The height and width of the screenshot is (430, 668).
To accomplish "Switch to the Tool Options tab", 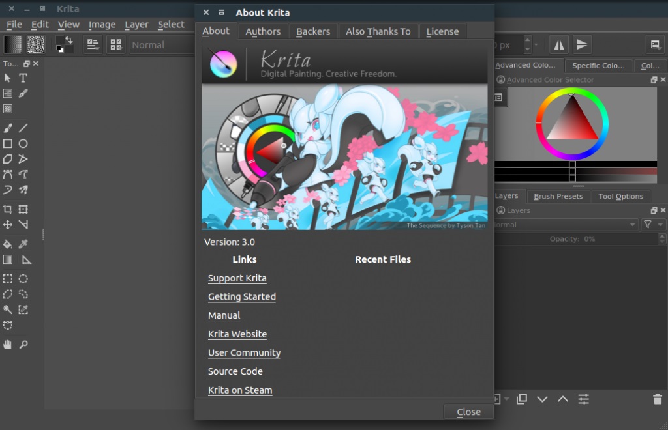I will 621,196.
